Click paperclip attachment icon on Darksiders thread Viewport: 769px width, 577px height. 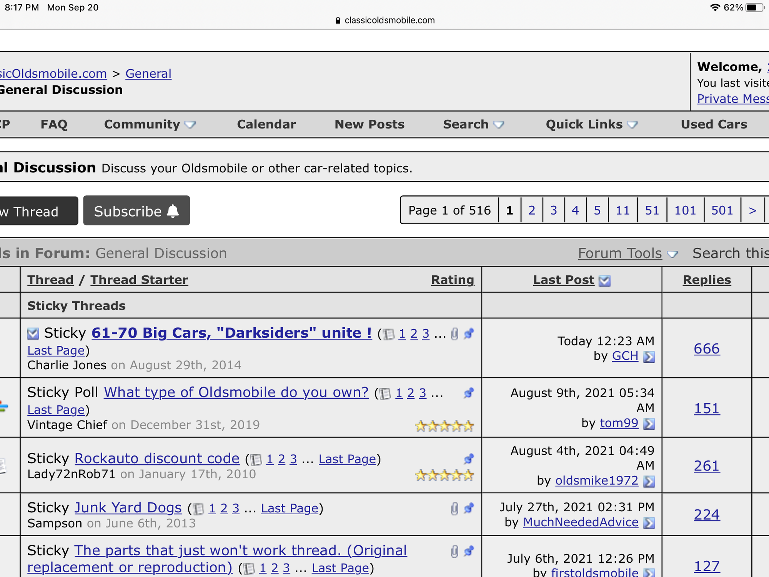click(x=454, y=334)
